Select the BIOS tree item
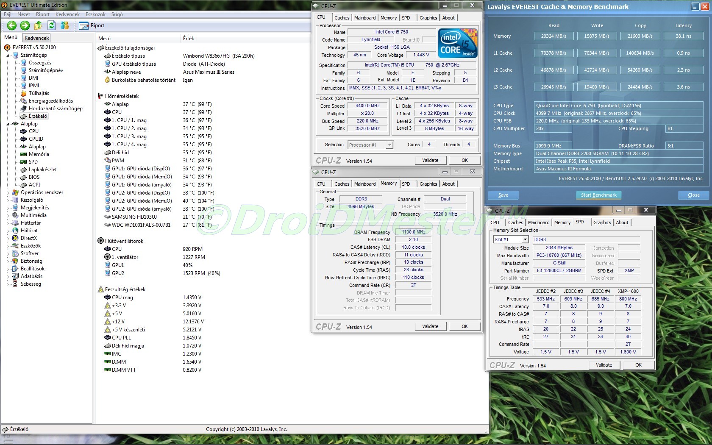This screenshot has height=445, width=712. [34, 177]
